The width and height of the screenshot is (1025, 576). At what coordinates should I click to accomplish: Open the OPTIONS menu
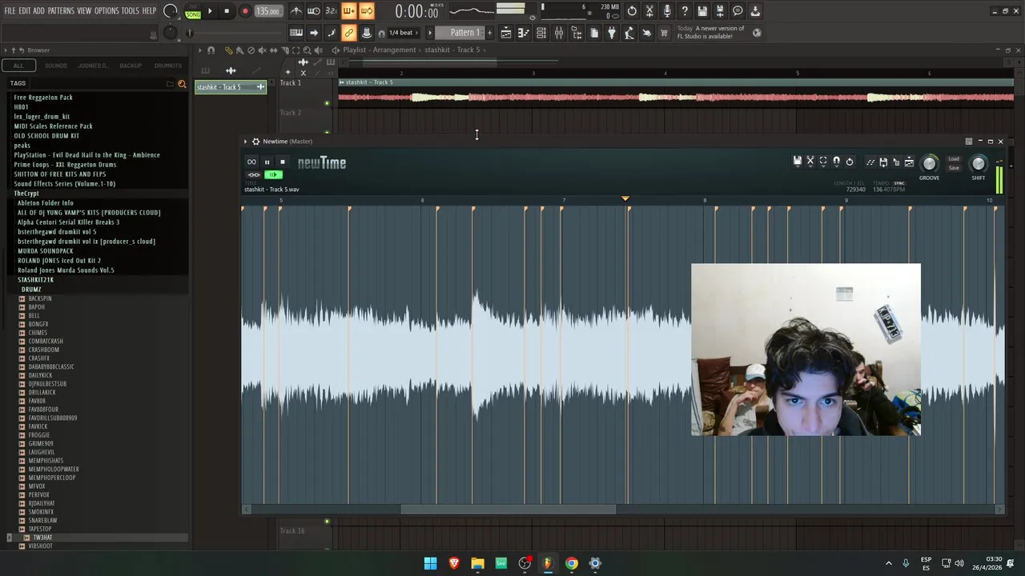[x=107, y=10]
